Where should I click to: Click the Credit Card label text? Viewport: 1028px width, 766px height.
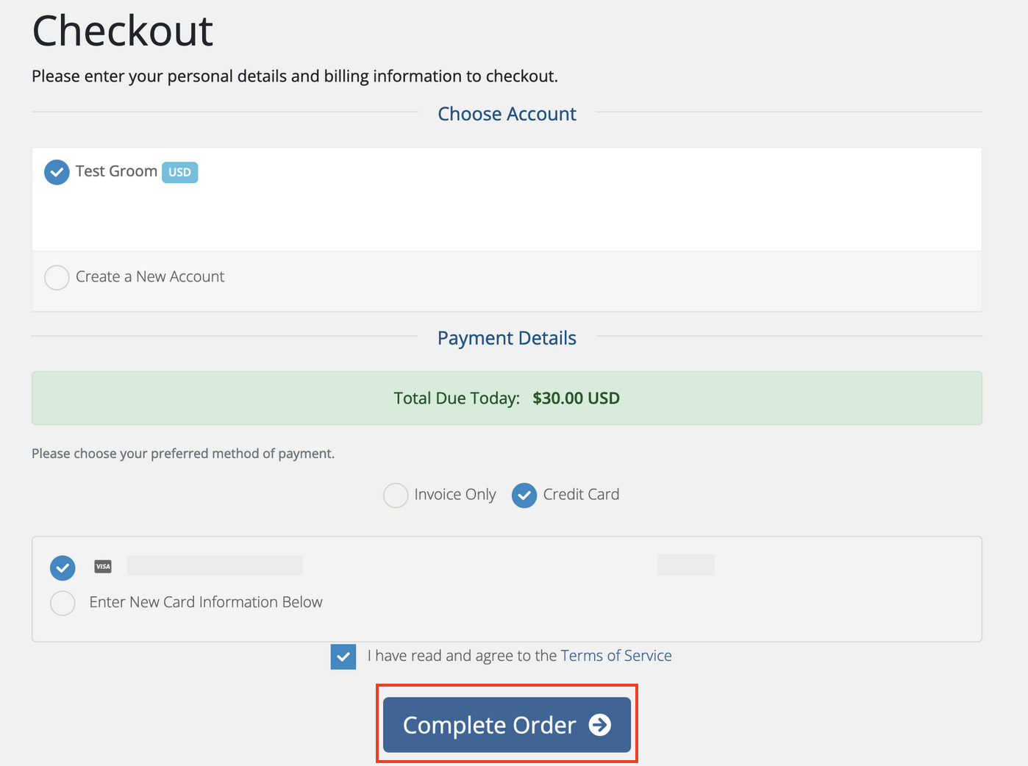coord(581,494)
